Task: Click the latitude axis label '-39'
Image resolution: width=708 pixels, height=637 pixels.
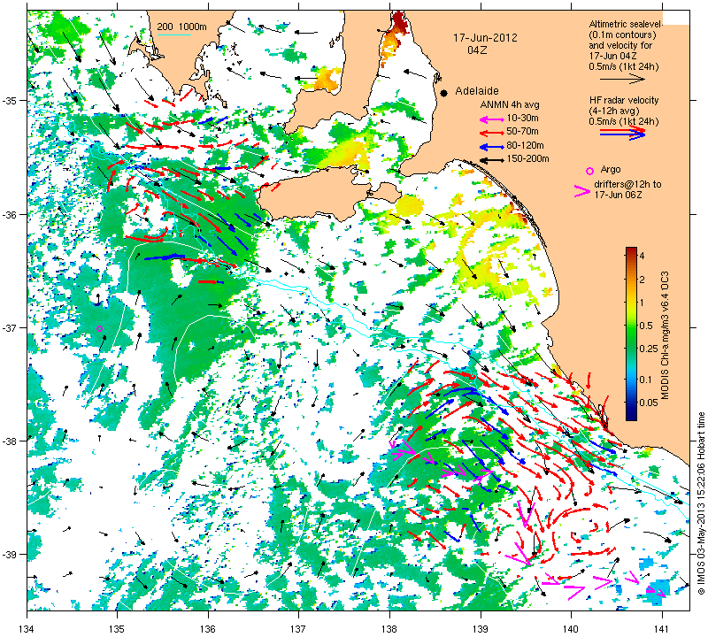Action: (x=9, y=555)
